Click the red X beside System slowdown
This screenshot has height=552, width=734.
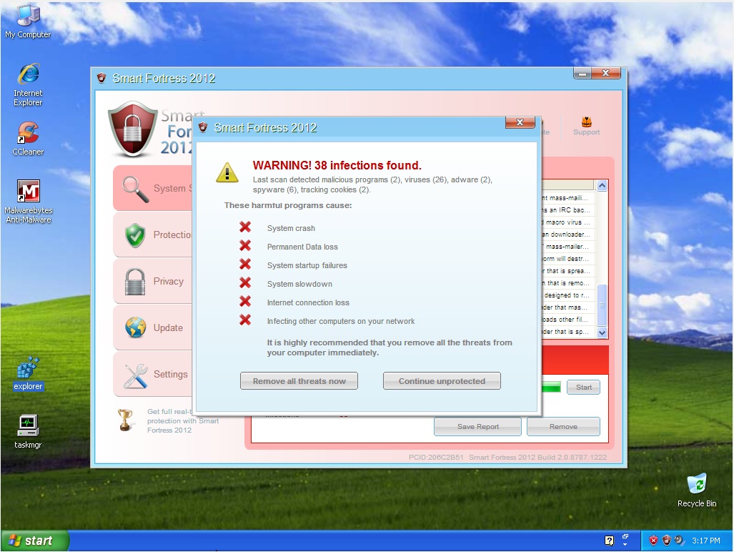[x=245, y=282]
